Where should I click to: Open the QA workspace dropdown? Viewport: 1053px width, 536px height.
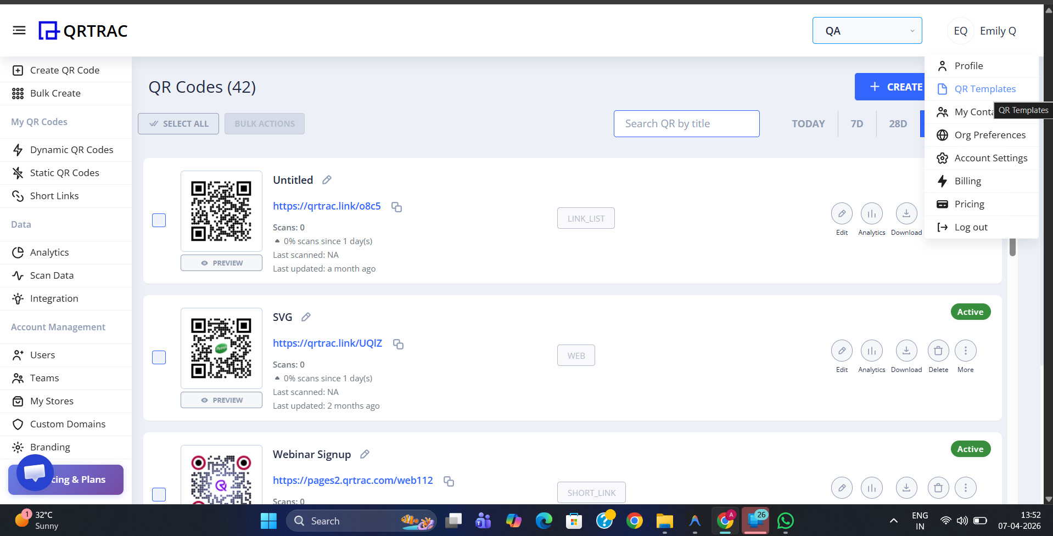click(866, 30)
